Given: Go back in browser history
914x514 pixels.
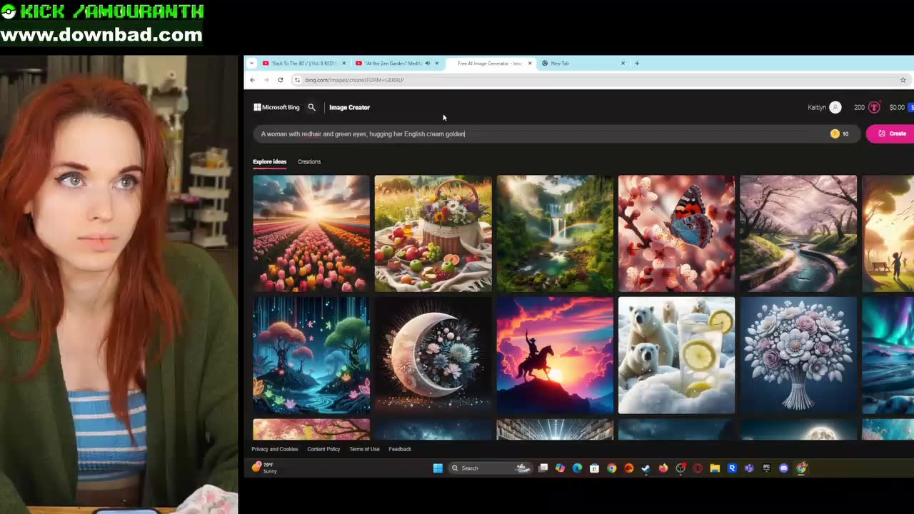Looking at the screenshot, I should tap(252, 80).
